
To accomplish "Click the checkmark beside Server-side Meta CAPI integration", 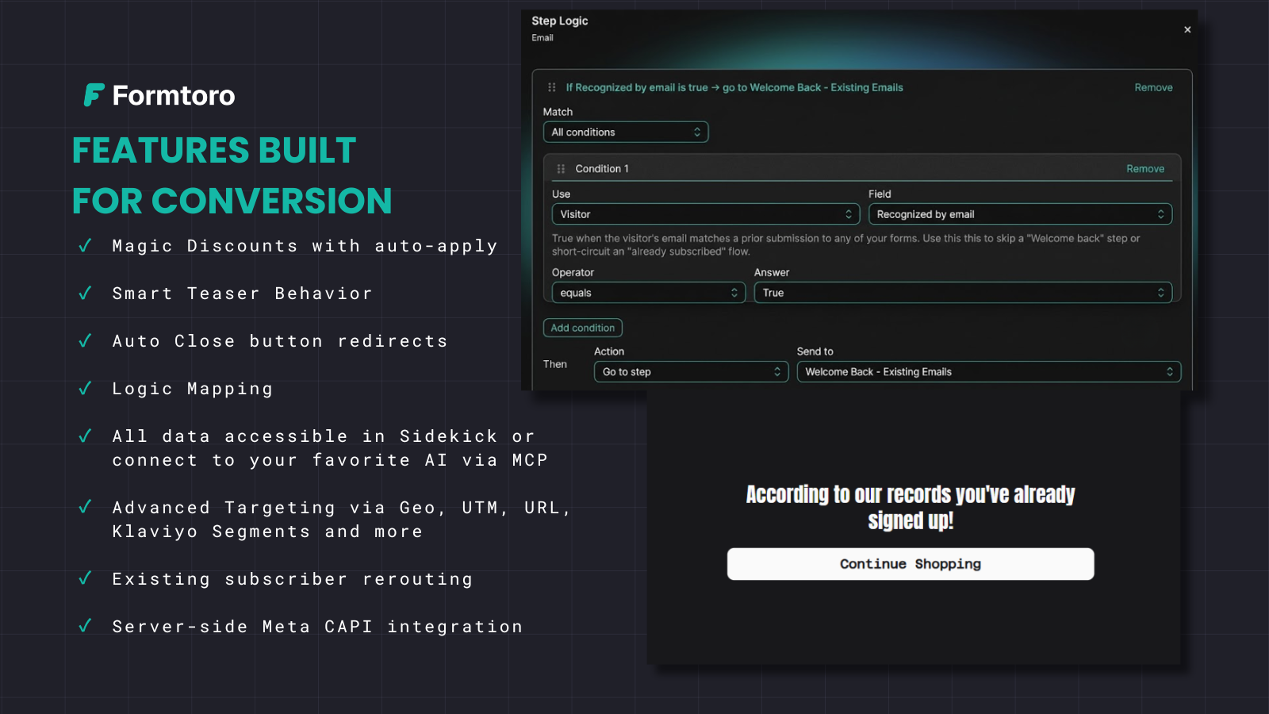I will tap(85, 626).
